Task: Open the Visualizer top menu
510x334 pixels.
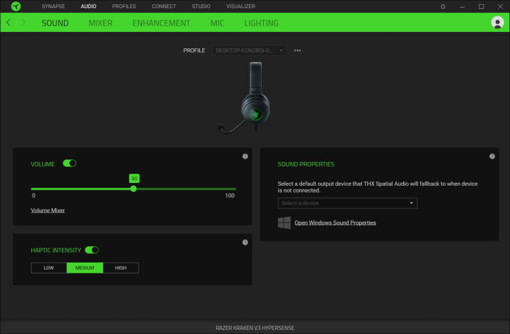Action: (x=240, y=6)
